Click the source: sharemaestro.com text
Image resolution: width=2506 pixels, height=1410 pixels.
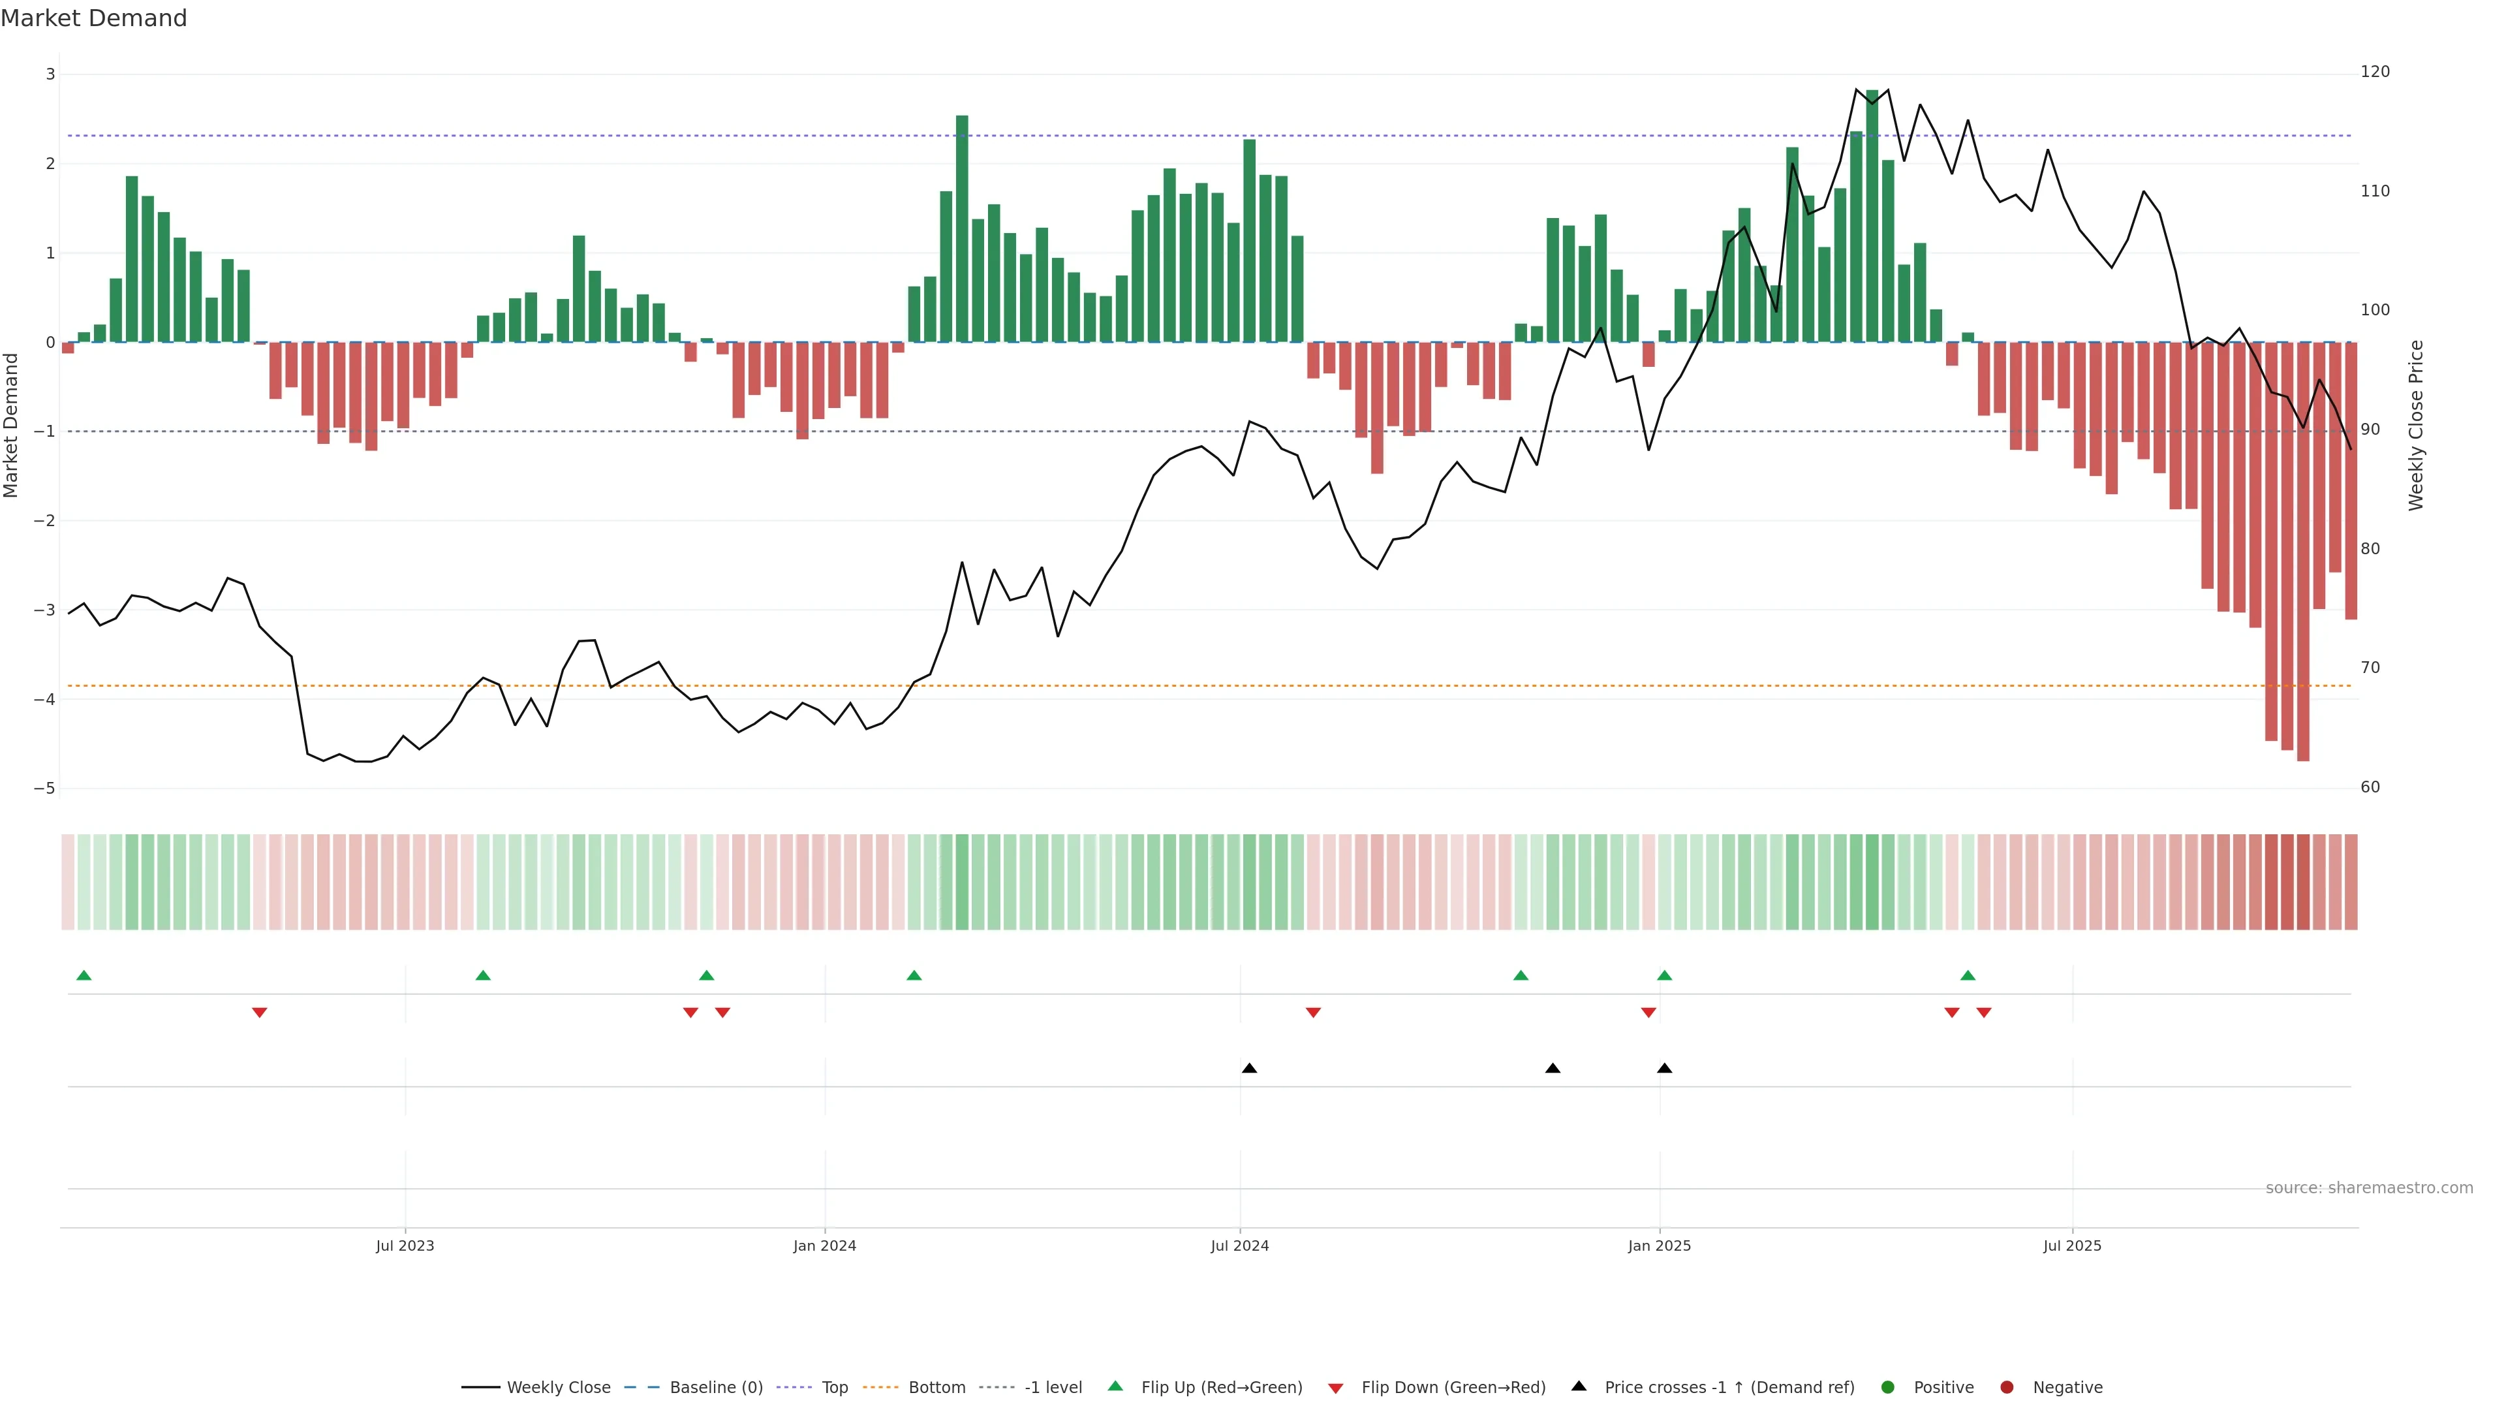2369,1187
